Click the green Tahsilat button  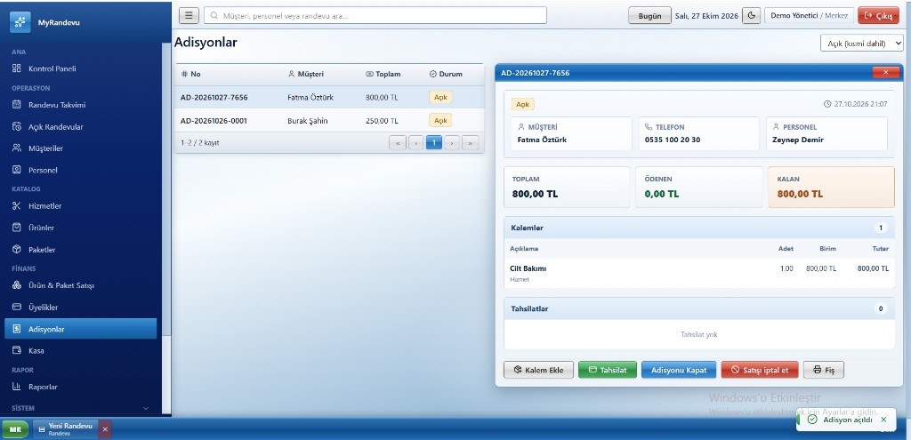(608, 370)
